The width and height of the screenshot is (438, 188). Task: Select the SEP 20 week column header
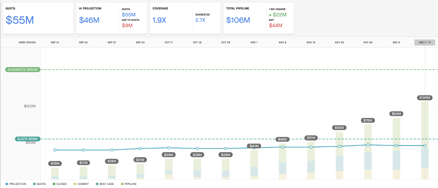(83, 43)
